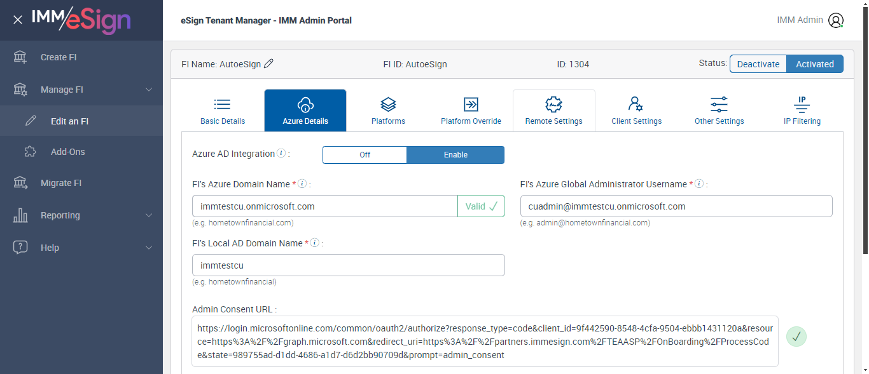Click the Help question bubble icon

point(20,248)
